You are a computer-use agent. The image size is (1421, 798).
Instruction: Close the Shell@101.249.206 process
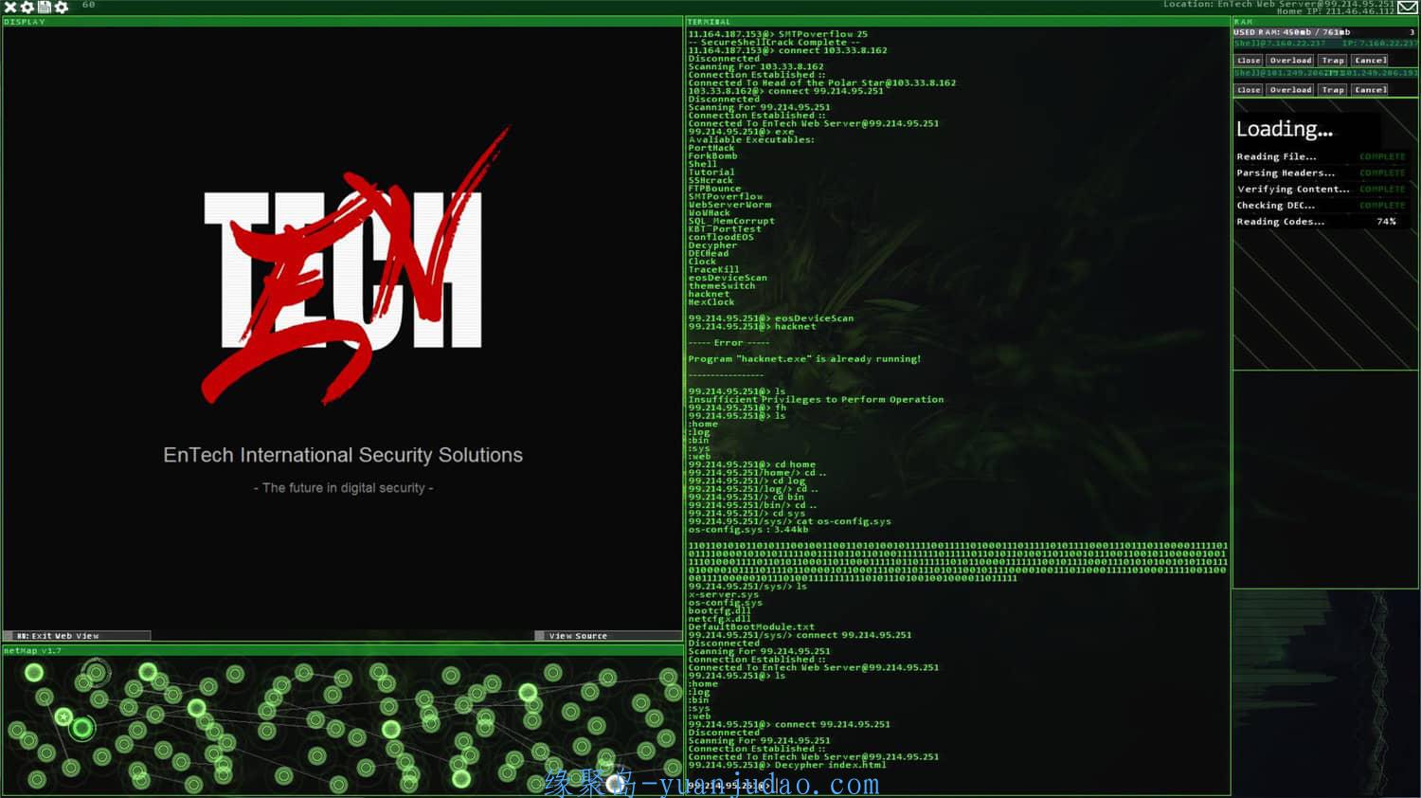coord(1249,90)
